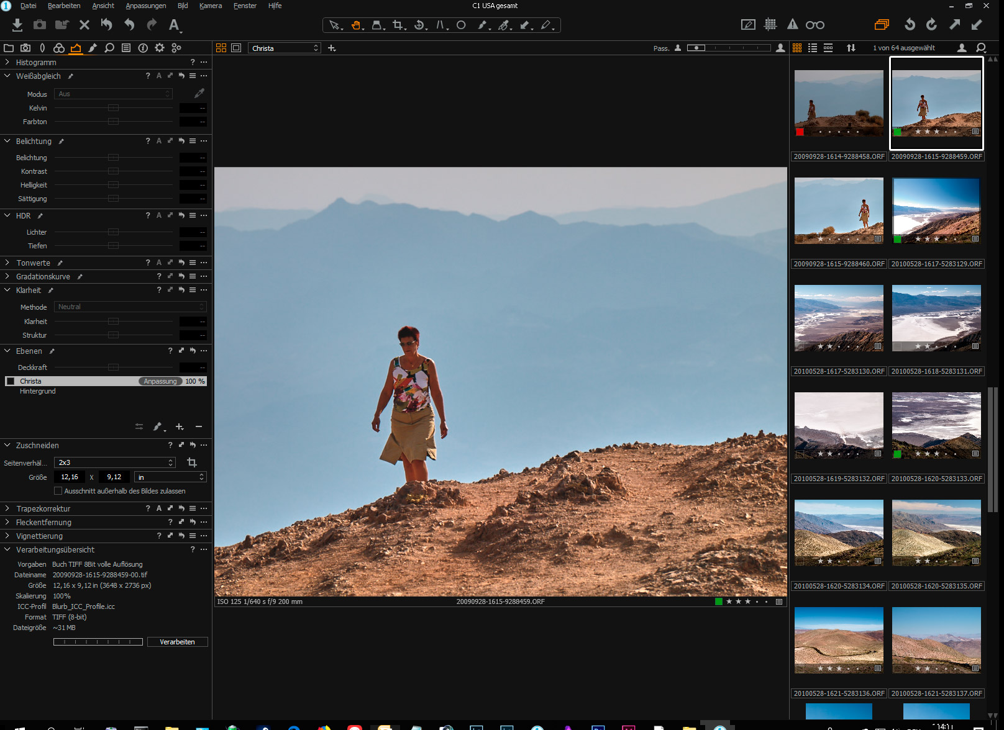The width and height of the screenshot is (1004, 730).
Task: Click the Delete X icon in toolbar
Action: (84, 25)
